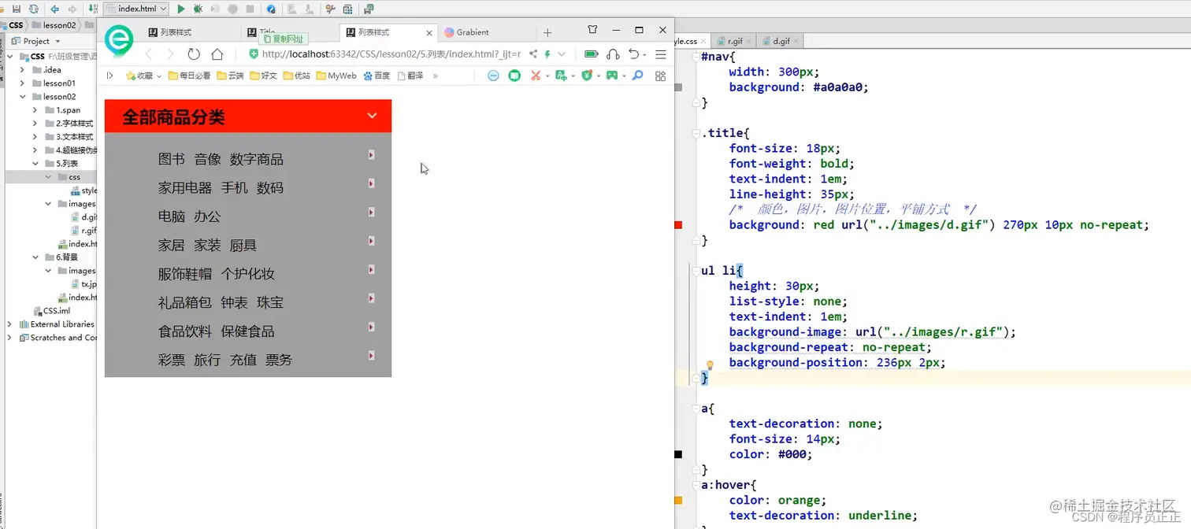Switch to the d.gif editor tab
Screen dimensions: 1191x529
click(x=780, y=41)
